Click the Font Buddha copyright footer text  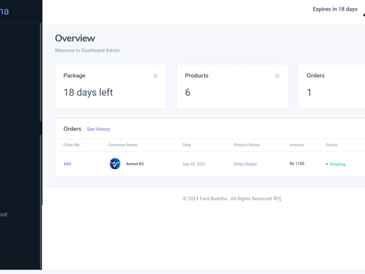tap(232, 199)
